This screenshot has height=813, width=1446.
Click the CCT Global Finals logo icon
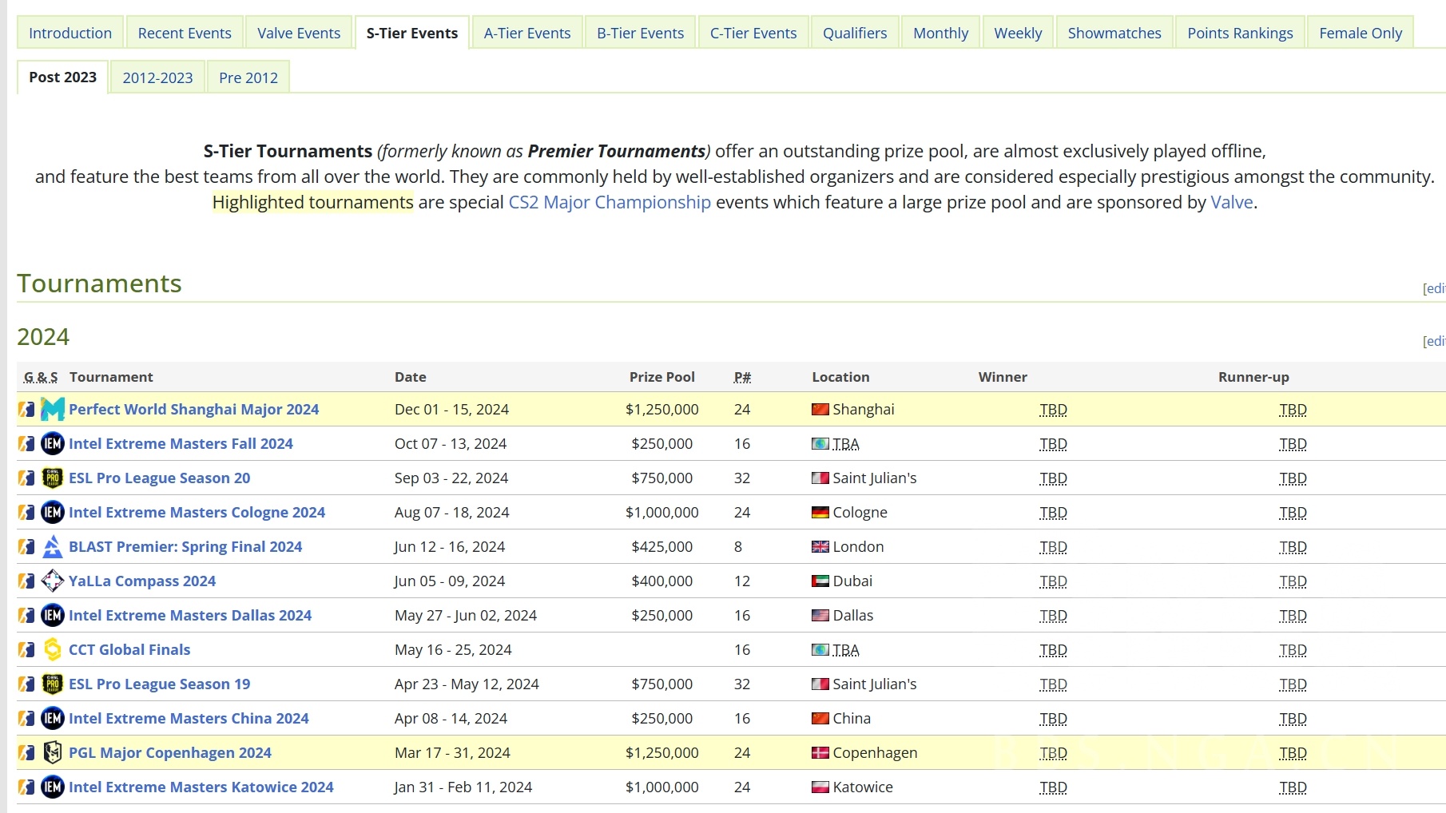pos(52,650)
